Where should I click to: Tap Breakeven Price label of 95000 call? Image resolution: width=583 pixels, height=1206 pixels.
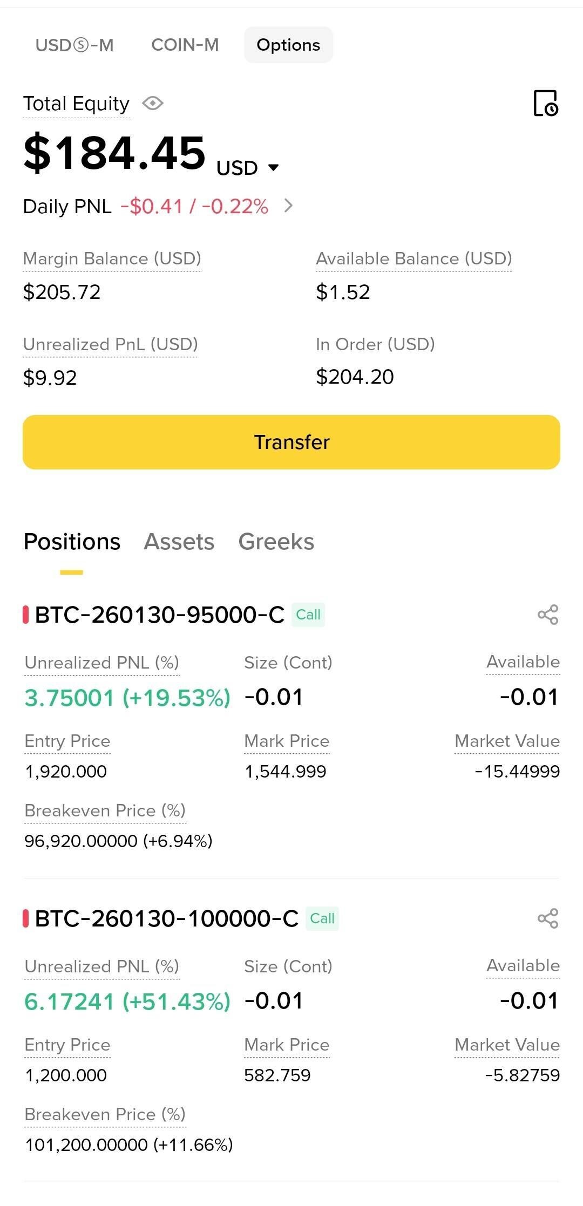tap(105, 810)
